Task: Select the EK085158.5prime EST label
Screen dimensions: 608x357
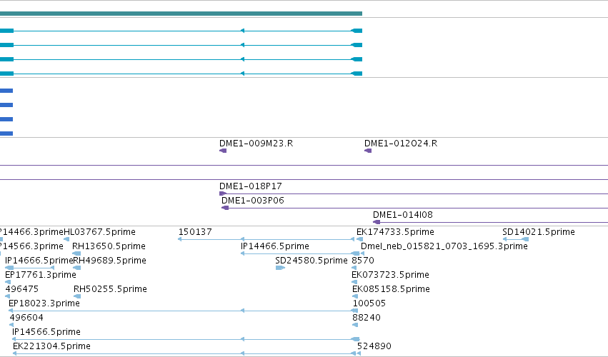Action: coord(391,290)
